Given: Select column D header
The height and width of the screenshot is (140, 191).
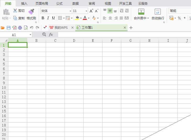Looking at the screenshot, I should [74, 41].
